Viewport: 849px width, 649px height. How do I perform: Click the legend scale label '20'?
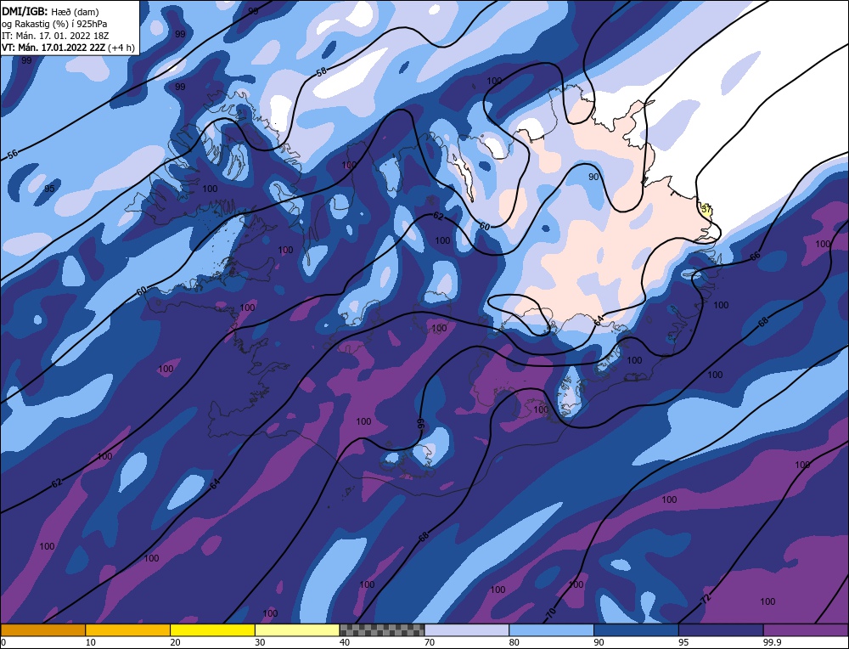(175, 642)
